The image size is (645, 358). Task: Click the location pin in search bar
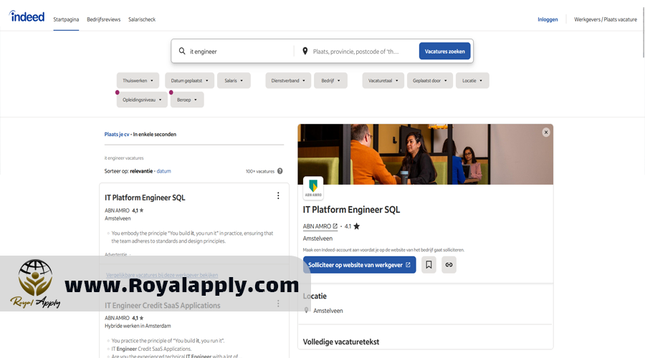(x=305, y=51)
